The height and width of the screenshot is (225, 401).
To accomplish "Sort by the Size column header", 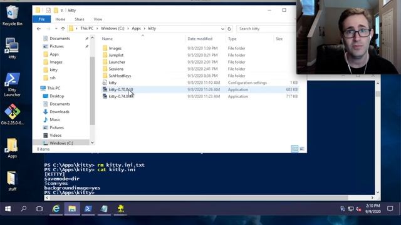I will click(286, 39).
